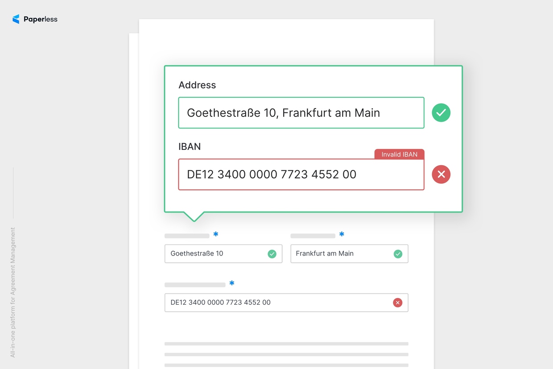Click the large red X beside IBAN

tap(441, 174)
